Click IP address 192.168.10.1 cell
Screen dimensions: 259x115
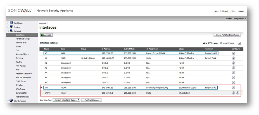(x=107, y=93)
